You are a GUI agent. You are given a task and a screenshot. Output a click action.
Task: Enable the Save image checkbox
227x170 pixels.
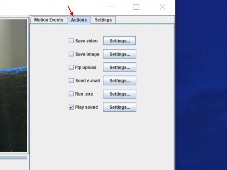(71, 54)
